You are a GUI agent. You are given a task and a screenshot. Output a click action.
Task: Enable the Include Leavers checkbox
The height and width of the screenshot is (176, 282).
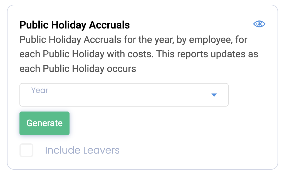[x=26, y=150]
